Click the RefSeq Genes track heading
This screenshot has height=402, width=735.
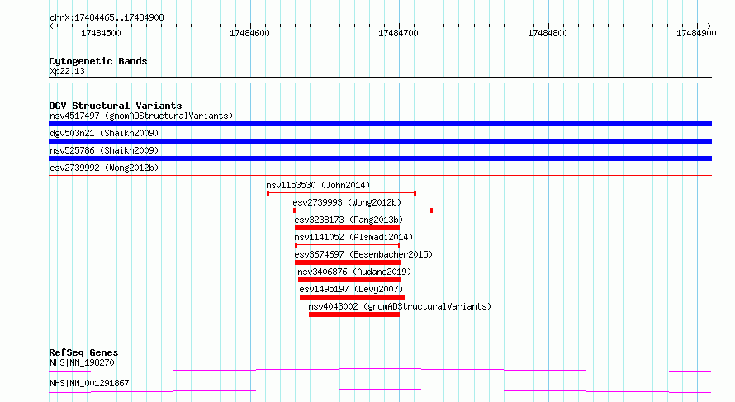point(83,352)
